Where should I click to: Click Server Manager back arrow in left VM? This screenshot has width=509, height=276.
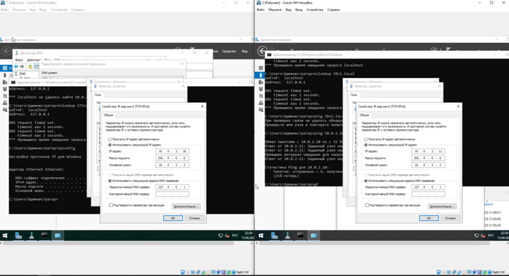pyautogui.click(x=6, y=51)
